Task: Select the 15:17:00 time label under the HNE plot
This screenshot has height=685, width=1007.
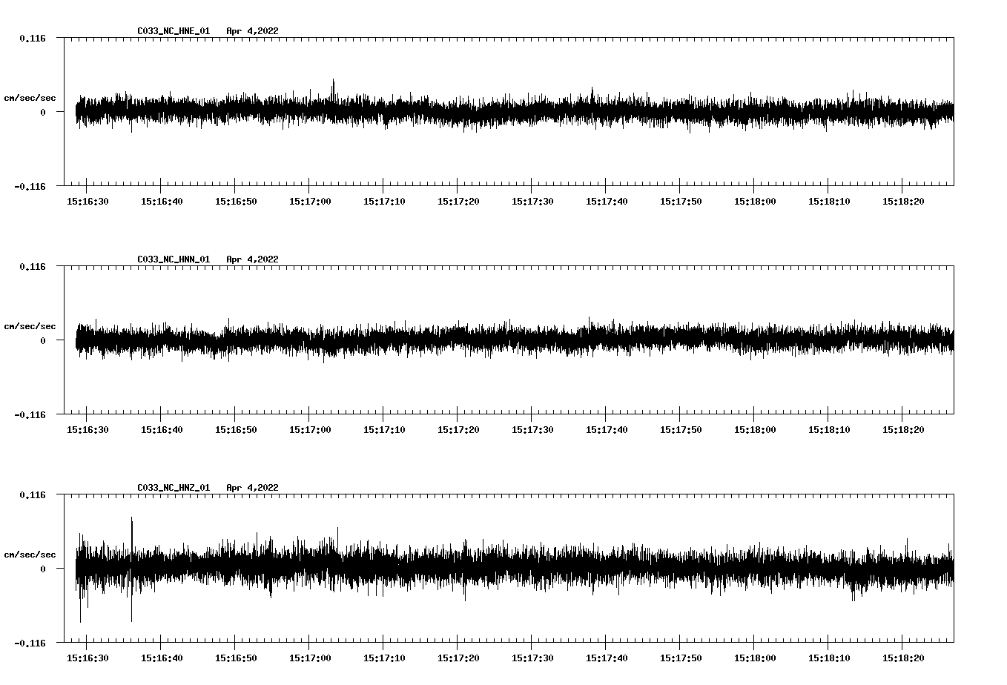Action: click(x=310, y=201)
